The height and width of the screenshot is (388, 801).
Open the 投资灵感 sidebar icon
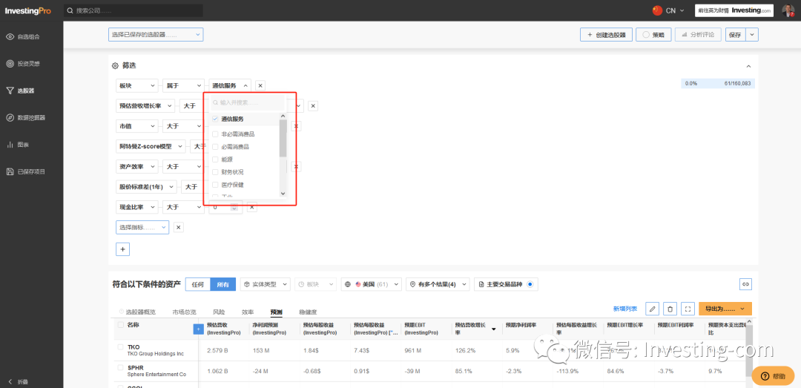tap(10, 64)
